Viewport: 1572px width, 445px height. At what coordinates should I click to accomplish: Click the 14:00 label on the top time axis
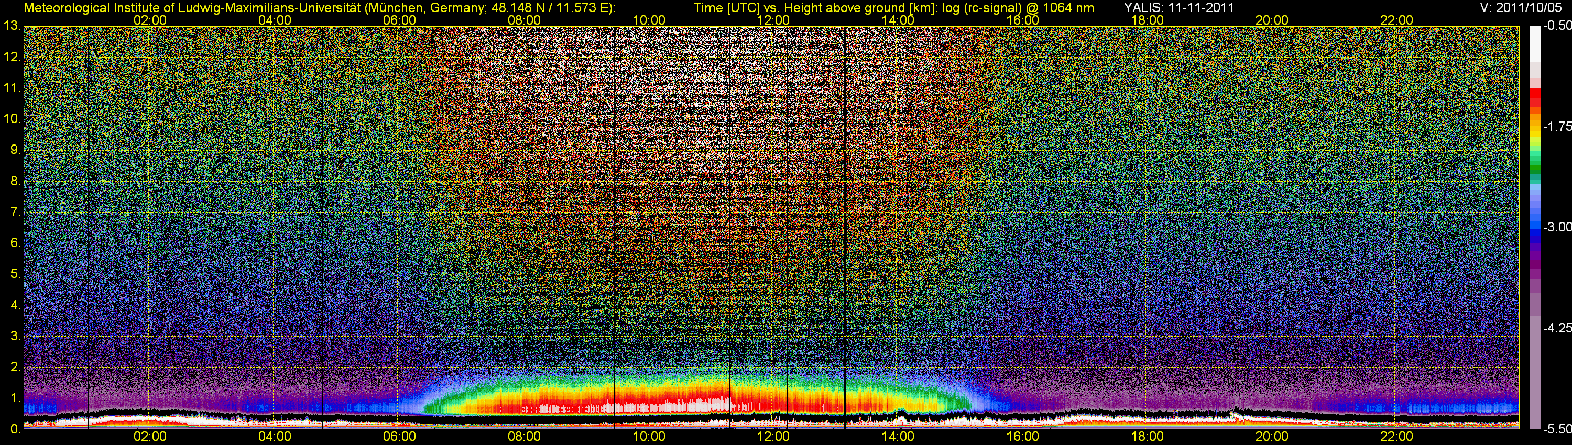898,20
